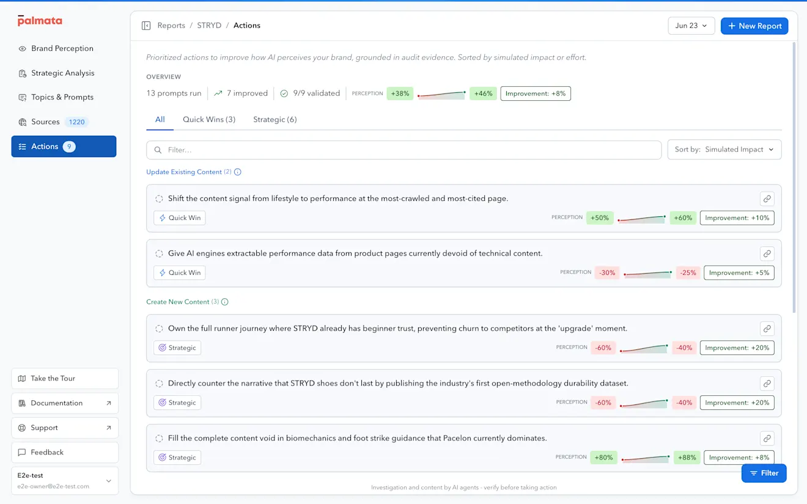Click Strategic tag on 'Own the full runner journey'
807x504 pixels.
click(177, 348)
